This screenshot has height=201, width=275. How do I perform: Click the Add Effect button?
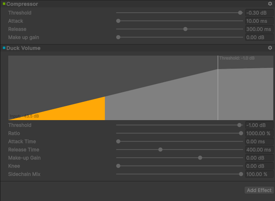(x=259, y=190)
